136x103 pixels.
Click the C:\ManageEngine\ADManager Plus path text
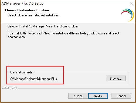(x=33, y=79)
